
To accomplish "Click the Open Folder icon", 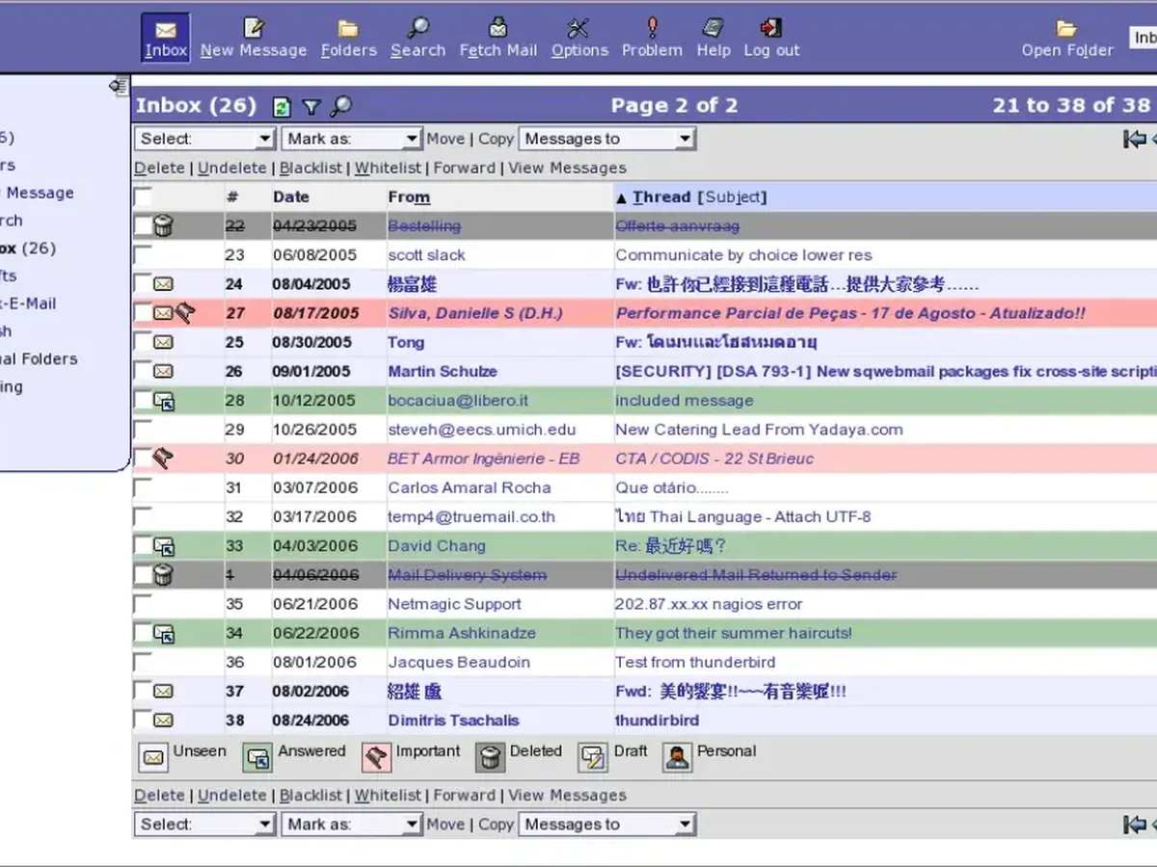I will (x=1066, y=28).
